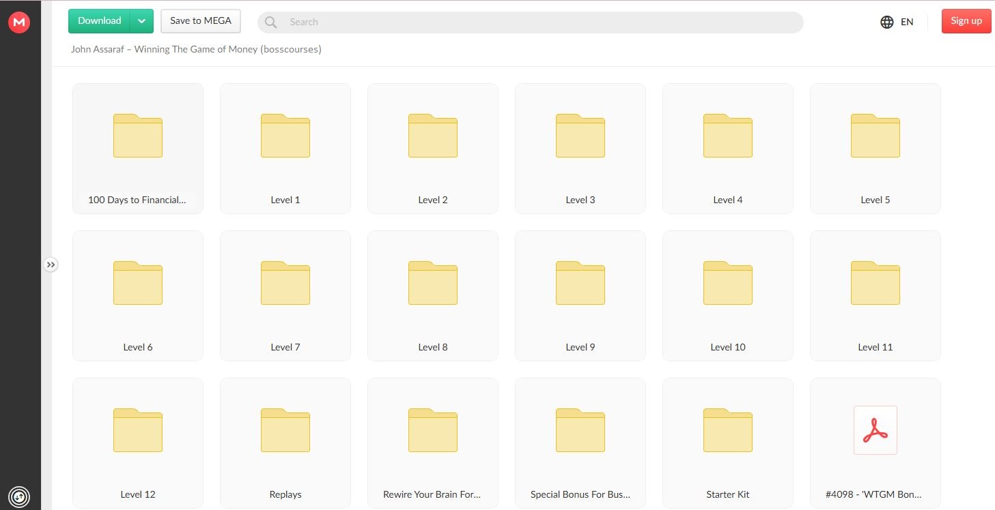Expand the left sidebar panel
This screenshot has width=995, height=510.
tap(51, 265)
